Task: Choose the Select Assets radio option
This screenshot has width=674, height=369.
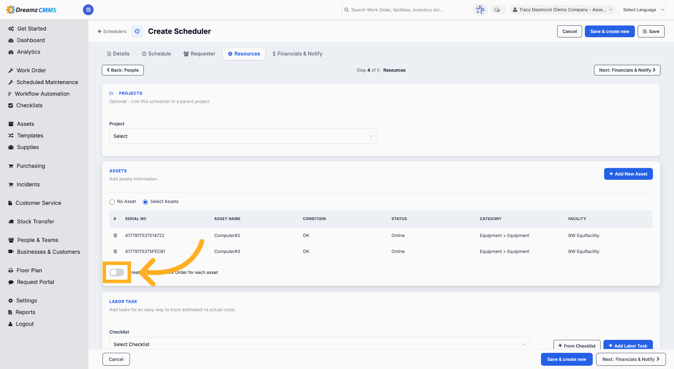Action: [x=145, y=202]
